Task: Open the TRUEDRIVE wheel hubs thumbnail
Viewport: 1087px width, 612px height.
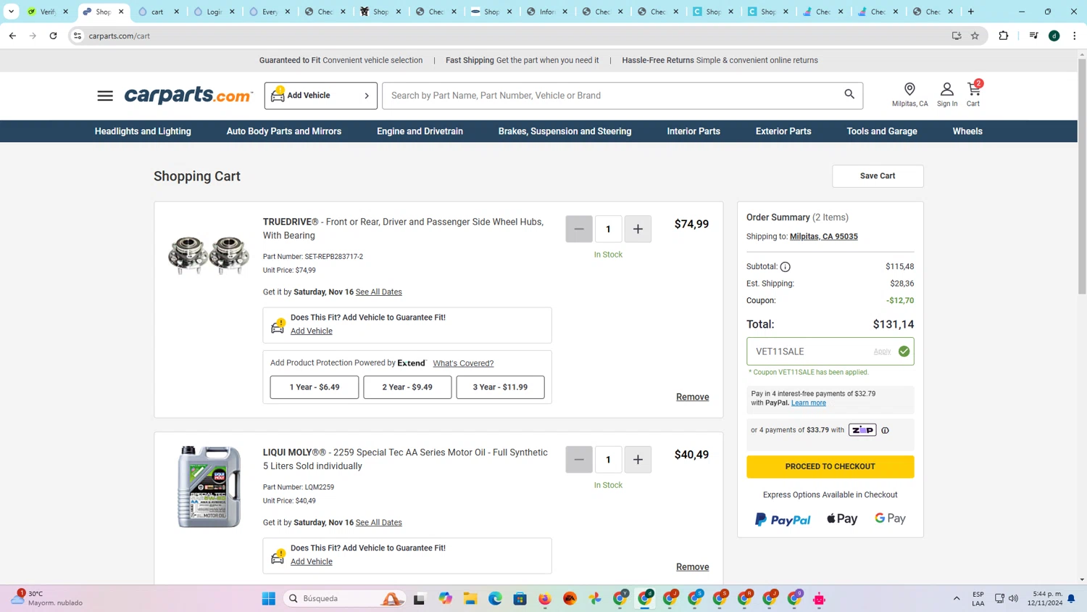Action: point(209,255)
